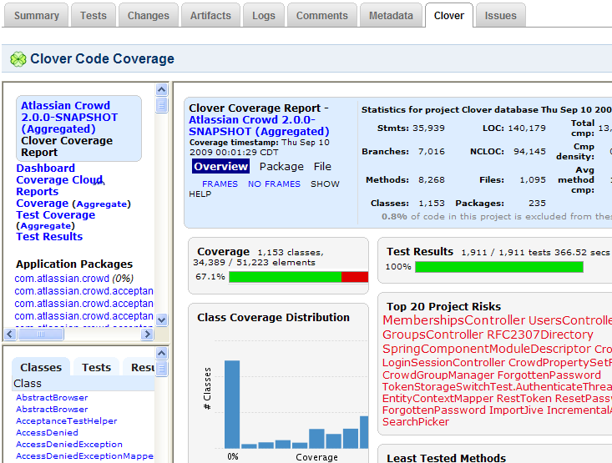Open the AccessDeniedExceptionMapper class link
The height and width of the screenshot is (463, 612).
point(84,456)
